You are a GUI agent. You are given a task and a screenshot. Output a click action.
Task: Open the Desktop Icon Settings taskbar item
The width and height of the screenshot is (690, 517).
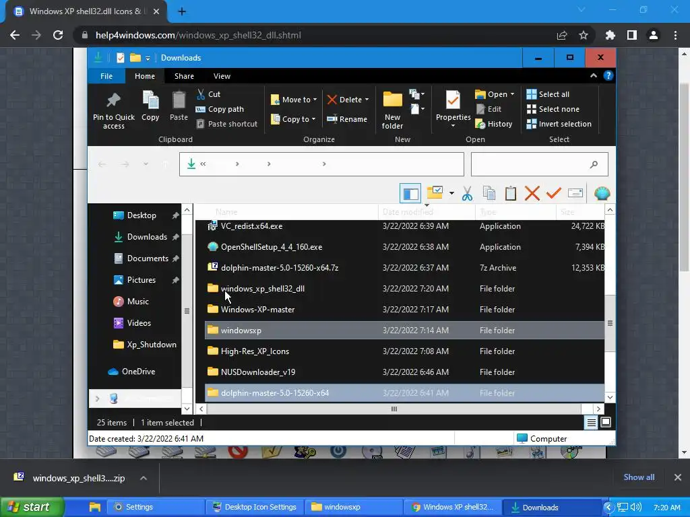coord(254,507)
